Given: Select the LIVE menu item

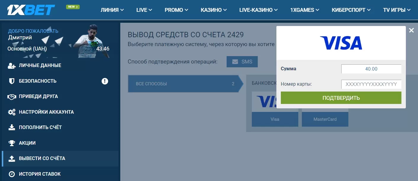Looking at the screenshot, I should coord(144,10).
